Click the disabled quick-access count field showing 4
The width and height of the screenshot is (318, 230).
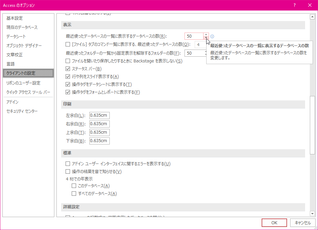tap(200, 44)
